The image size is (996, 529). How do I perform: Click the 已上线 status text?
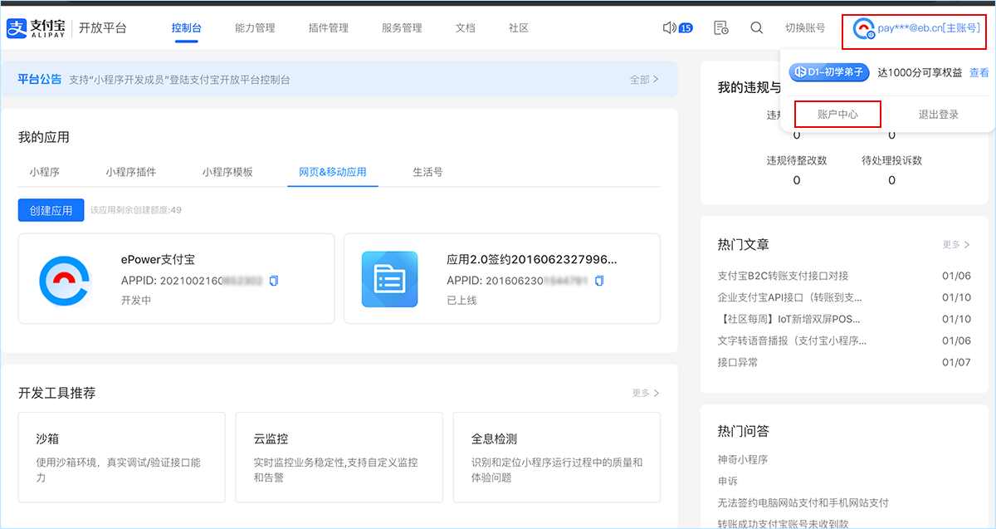(x=461, y=301)
